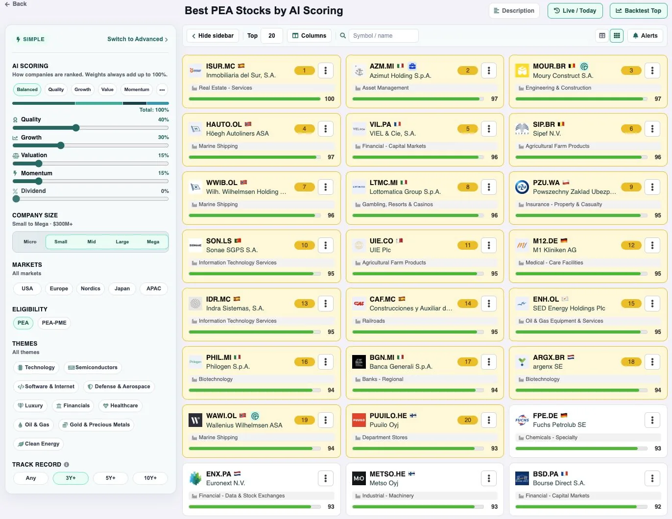Open the three-dot menu on HAUTO.OL card
This screenshot has height=519, width=672.
(326, 129)
